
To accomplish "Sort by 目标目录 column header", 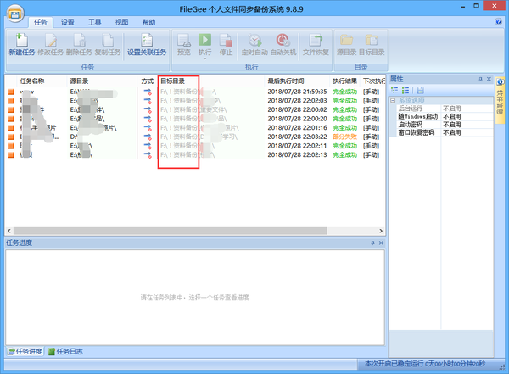I will pyautogui.click(x=211, y=81).
